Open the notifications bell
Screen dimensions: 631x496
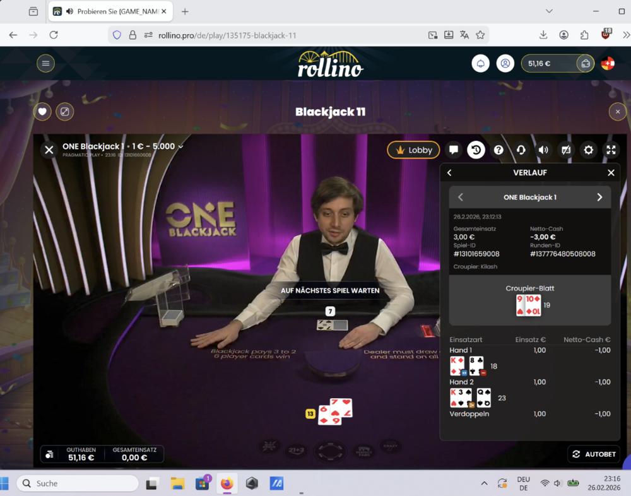pyautogui.click(x=481, y=64)
